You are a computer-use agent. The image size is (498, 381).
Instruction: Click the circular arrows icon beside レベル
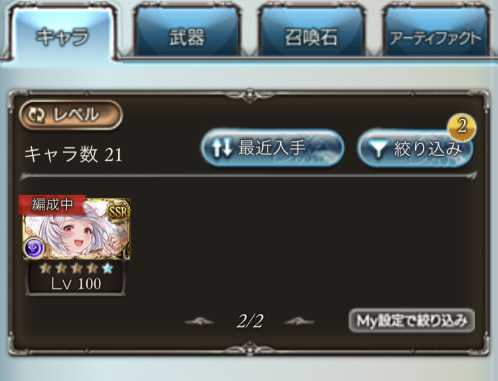point(37,115)
